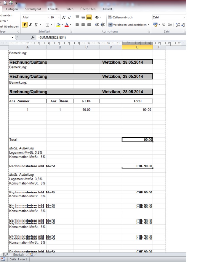The image size is (221, 262).
Task: Decrease font size with the small A icon
Action: point(69,18)
